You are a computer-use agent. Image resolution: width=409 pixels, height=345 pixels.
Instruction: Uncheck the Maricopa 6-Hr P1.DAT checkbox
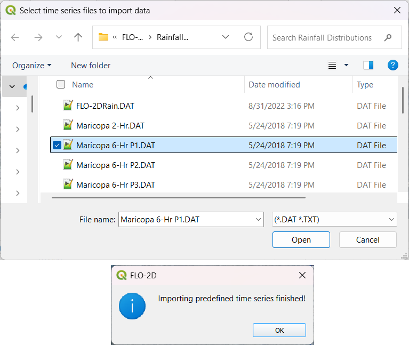point(57,145)
